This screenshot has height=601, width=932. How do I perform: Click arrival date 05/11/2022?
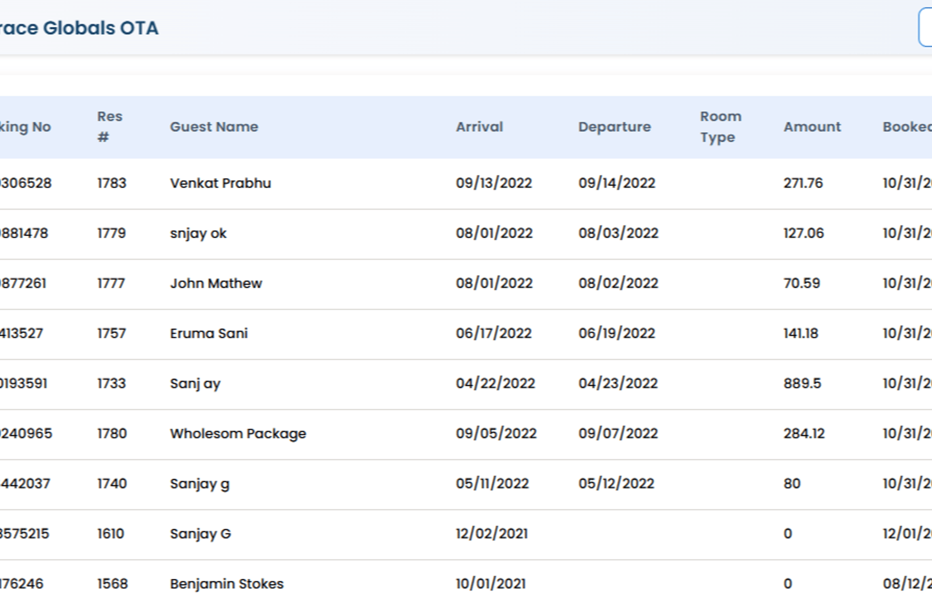tap(492, 483)
